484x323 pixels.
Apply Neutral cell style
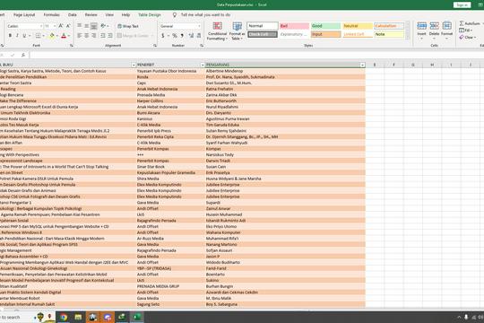click(x=358, y=26)
